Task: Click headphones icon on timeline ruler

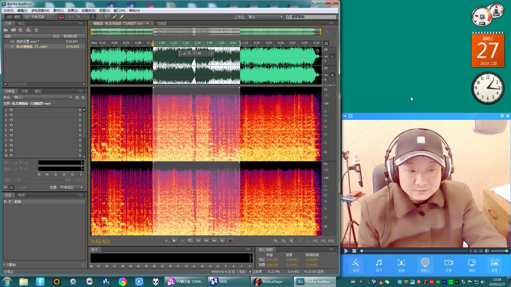Action: coord(326,43)
